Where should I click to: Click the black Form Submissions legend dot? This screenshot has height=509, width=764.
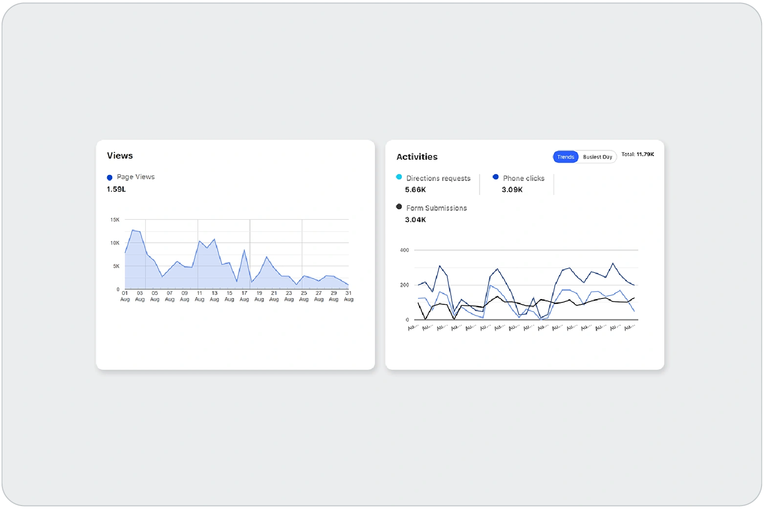pos(399,207)
